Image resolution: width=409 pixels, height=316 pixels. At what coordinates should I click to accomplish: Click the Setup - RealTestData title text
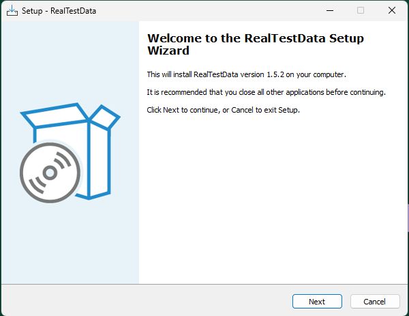[59, 11]
